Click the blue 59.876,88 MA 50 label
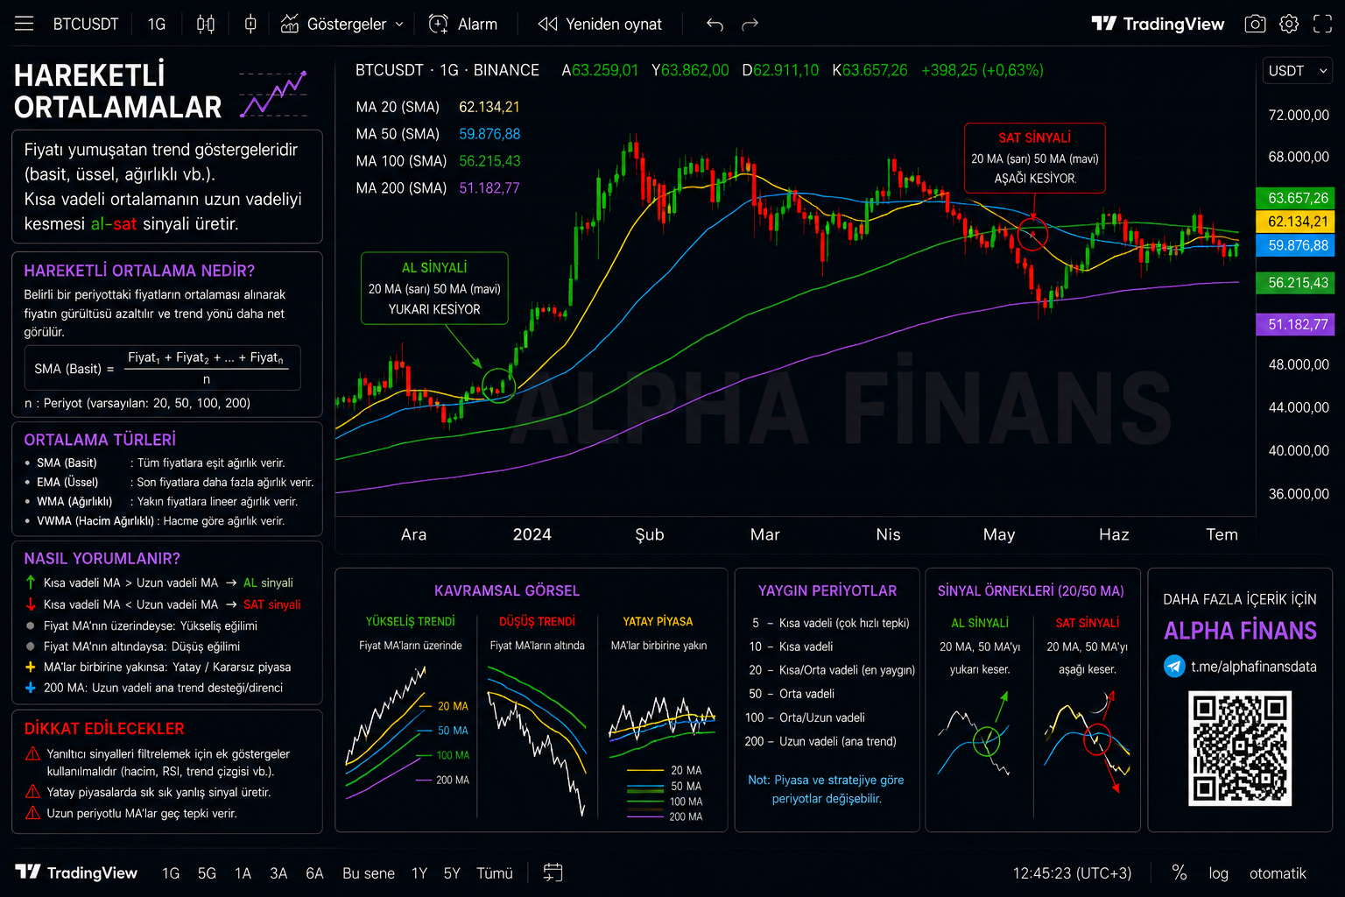The image size is (1345, 897). (x=1295, y=245)
